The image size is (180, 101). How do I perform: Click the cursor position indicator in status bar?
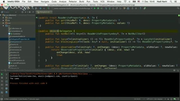pyautogui.click(x=137, y=99)
